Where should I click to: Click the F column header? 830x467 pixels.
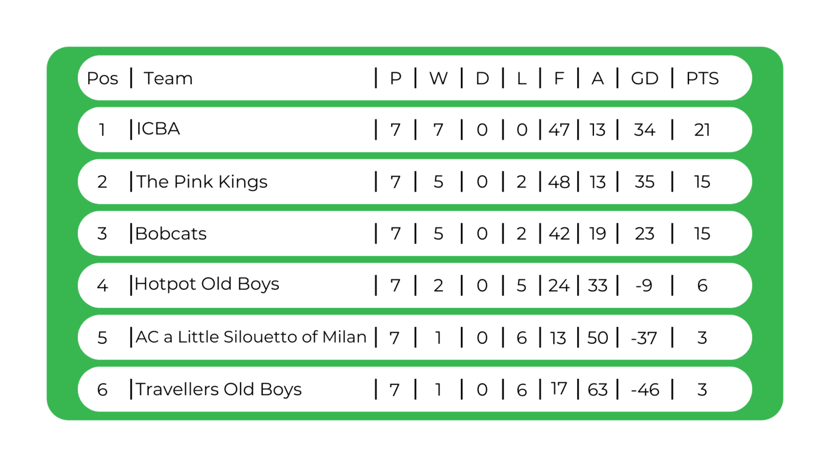559,78
